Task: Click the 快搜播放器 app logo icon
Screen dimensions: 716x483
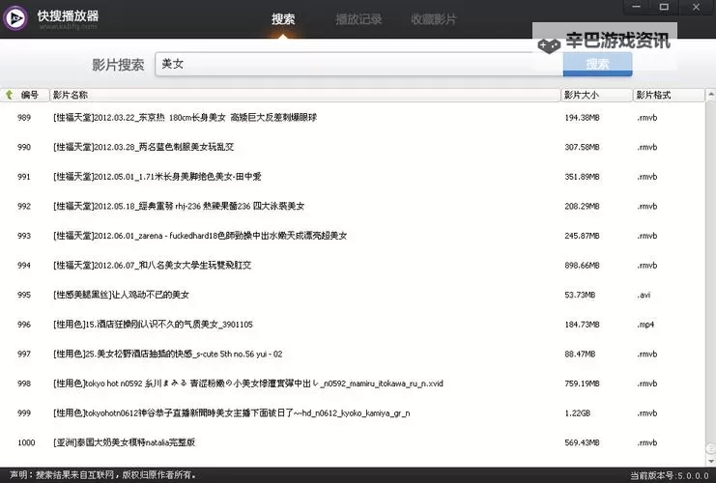Action: [15, 18]
